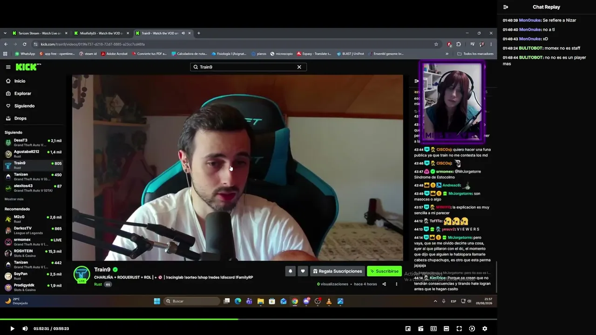Collapse the Kick chat panel arrow icon
This screenshot has height=335, width=596.
[x=417, y=81]
